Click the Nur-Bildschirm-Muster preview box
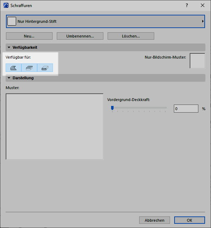 point(197,61)
